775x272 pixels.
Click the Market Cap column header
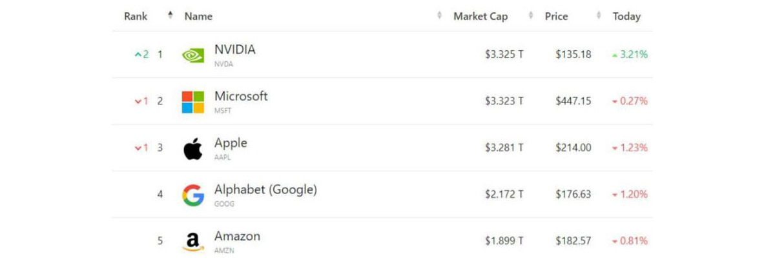[480, 16]
